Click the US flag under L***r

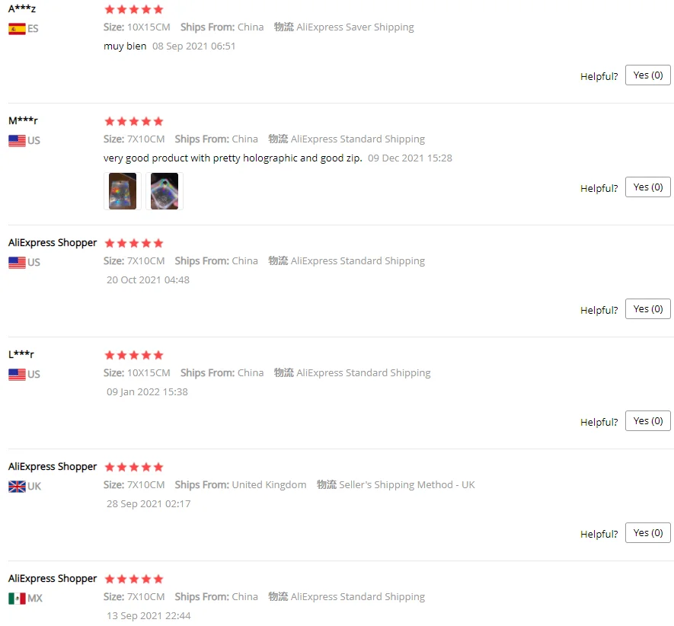[17, 375]
